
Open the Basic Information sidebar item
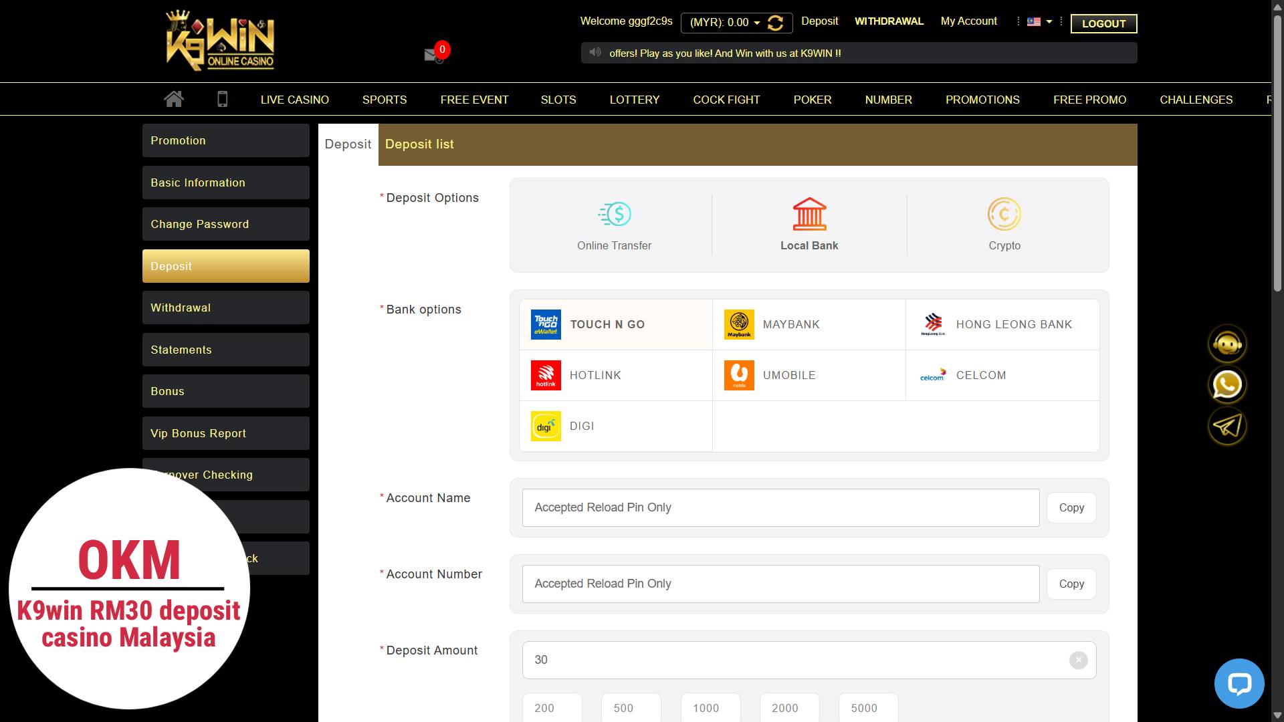(226, 183)
